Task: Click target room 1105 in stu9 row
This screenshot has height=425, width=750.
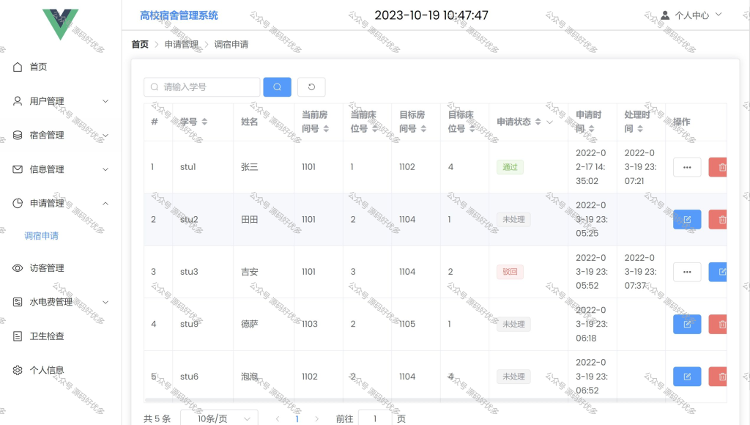Action: coord(407,324)
